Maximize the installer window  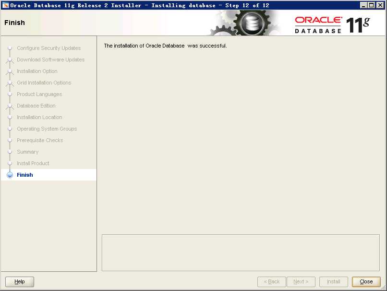coord(372,5)
